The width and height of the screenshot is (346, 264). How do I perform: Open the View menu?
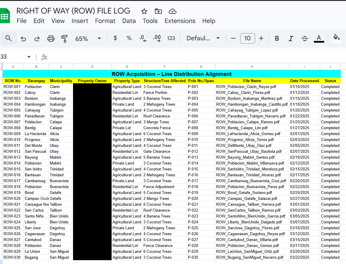click(58, 21)
